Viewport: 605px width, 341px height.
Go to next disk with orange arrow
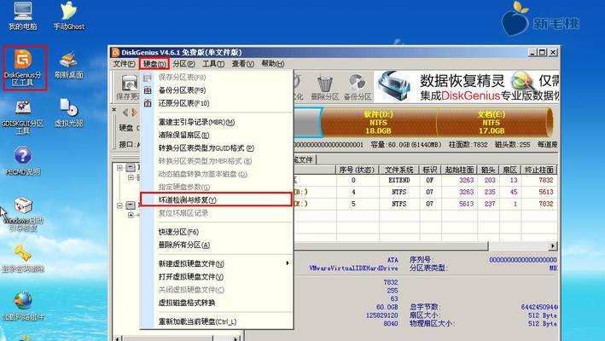tap(134, 113)
